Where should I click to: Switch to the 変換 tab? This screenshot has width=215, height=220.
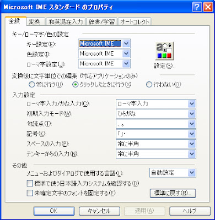[36, 21]
